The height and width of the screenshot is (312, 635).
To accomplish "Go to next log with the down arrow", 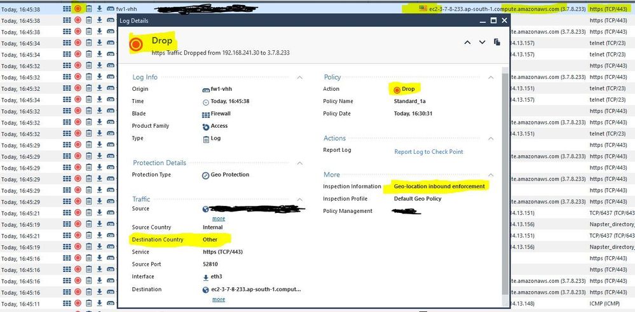I will click(x=482, y=42).
